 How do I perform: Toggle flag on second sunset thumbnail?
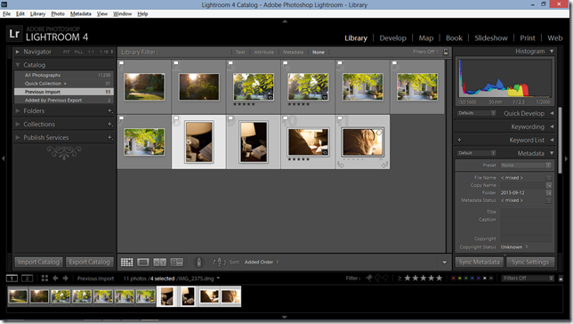(x=176, y=63)
